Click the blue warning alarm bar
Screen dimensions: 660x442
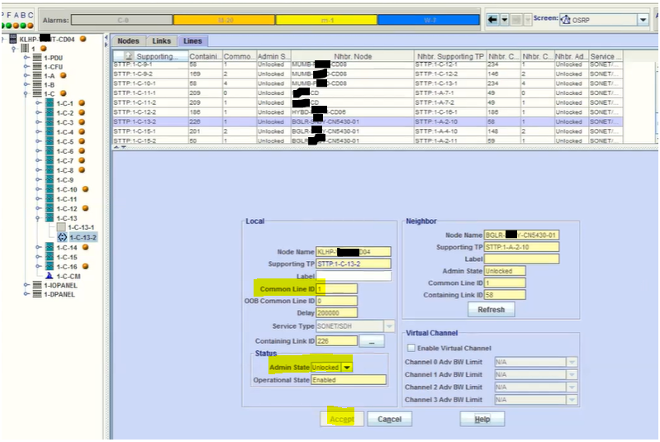click(x=429, y=20)
